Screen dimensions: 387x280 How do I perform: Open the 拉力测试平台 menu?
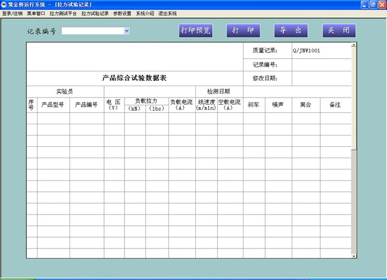pos(63,13)
